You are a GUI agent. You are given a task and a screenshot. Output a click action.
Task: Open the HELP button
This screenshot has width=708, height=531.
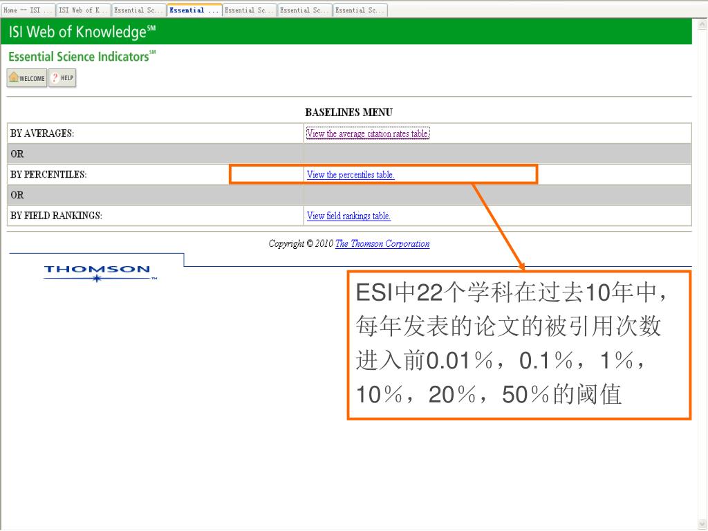click(62, 78)
